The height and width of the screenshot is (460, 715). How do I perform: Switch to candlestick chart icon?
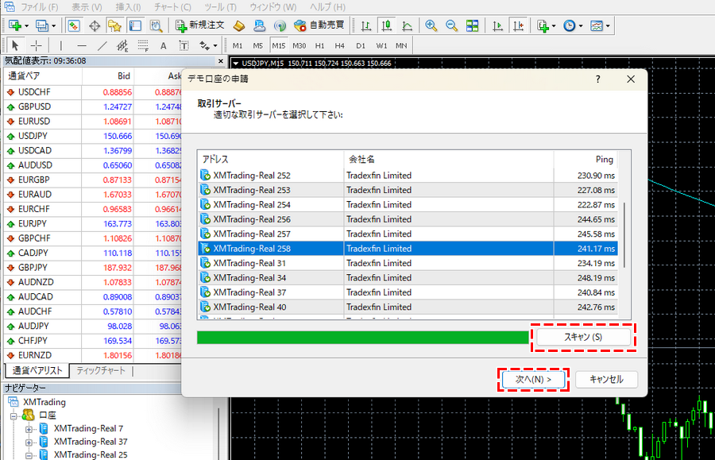tap(387, 25)
